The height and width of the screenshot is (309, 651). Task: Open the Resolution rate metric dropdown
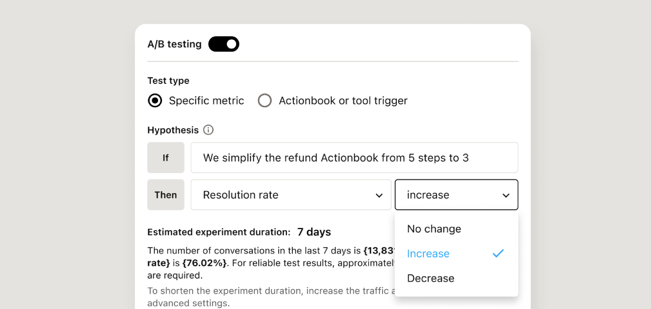(291, 195)
